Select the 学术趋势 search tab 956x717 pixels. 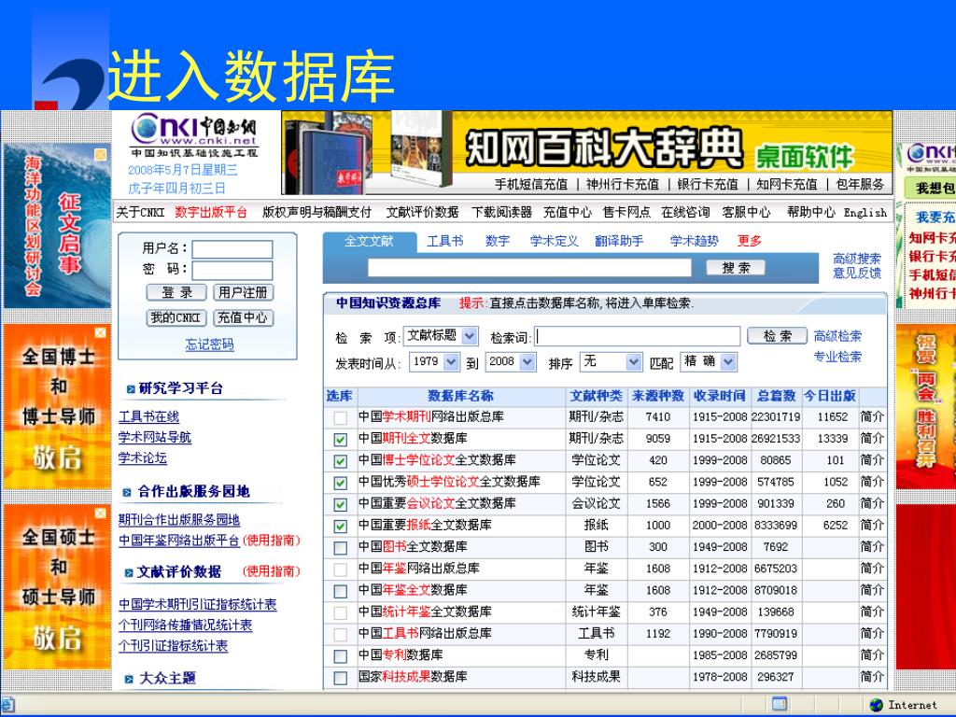coord(694,241)
